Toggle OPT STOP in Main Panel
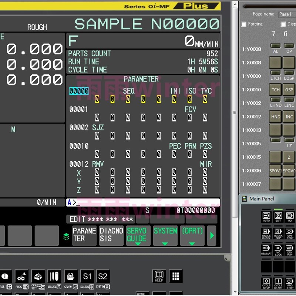The height and width of the screenshot is (296, 296). (x=290, y=233)
